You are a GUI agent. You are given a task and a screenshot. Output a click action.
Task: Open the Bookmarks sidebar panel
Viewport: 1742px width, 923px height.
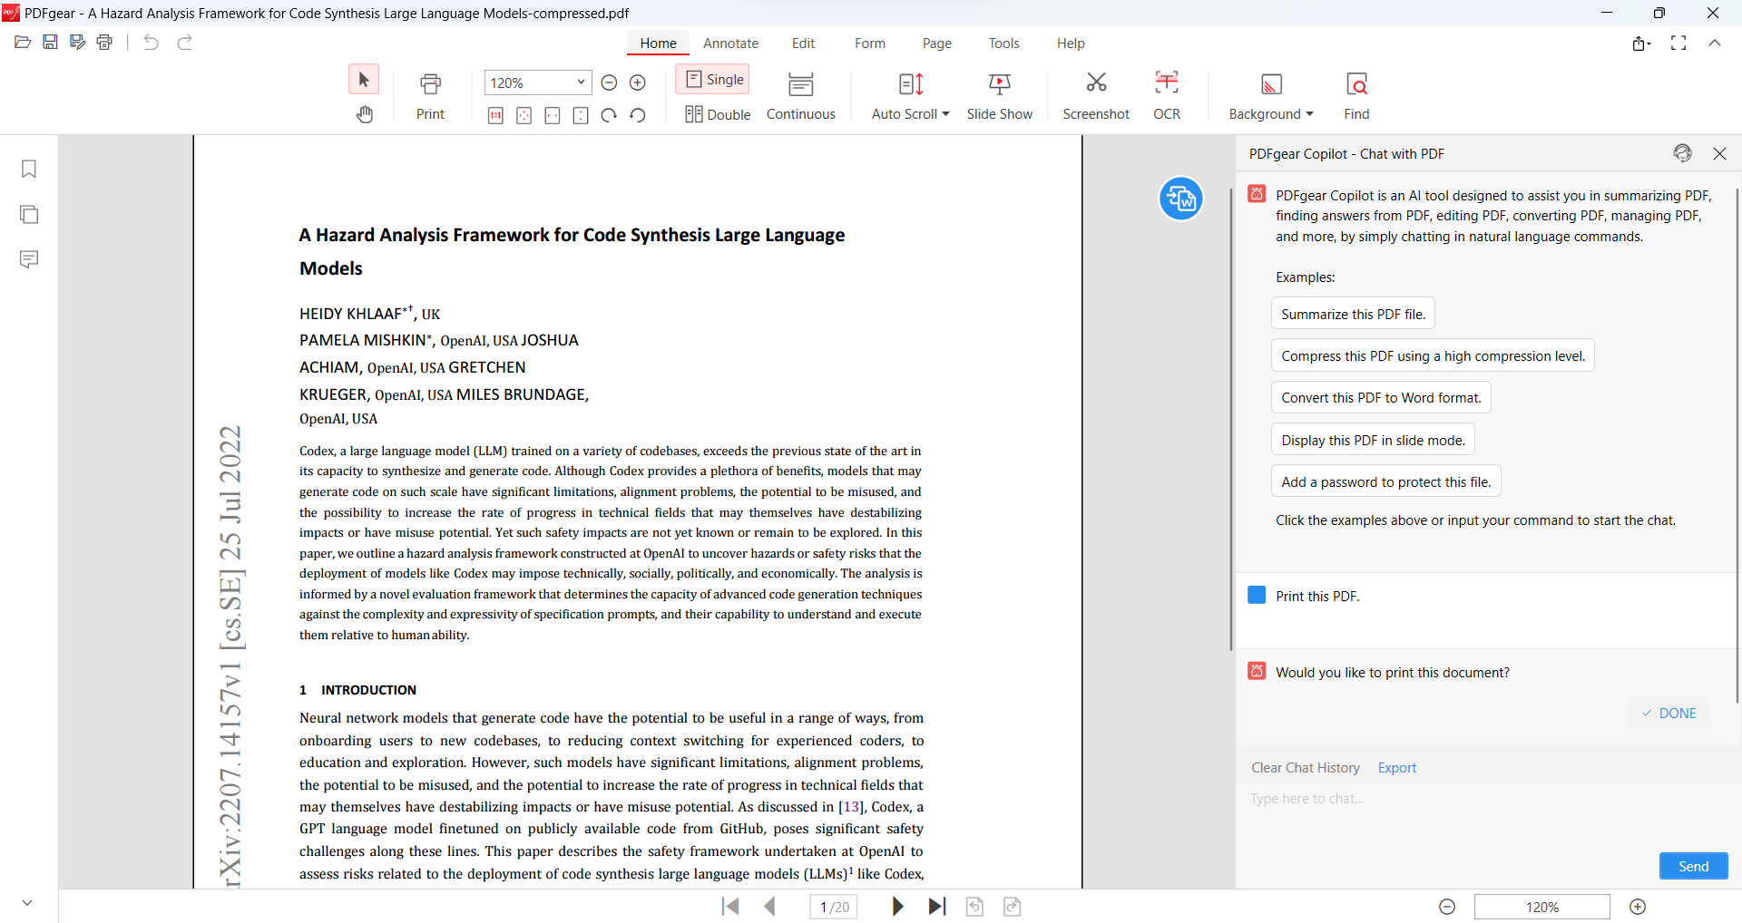click(28, 169)
